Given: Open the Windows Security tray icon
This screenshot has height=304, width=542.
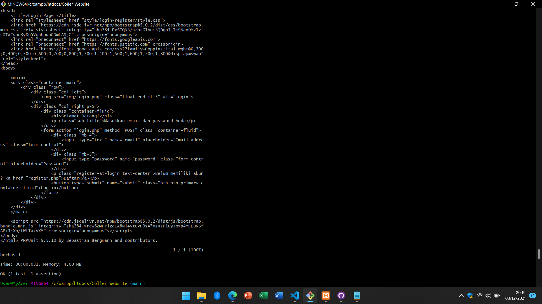Looking at the screenshot, I should (x=470, y=296).
